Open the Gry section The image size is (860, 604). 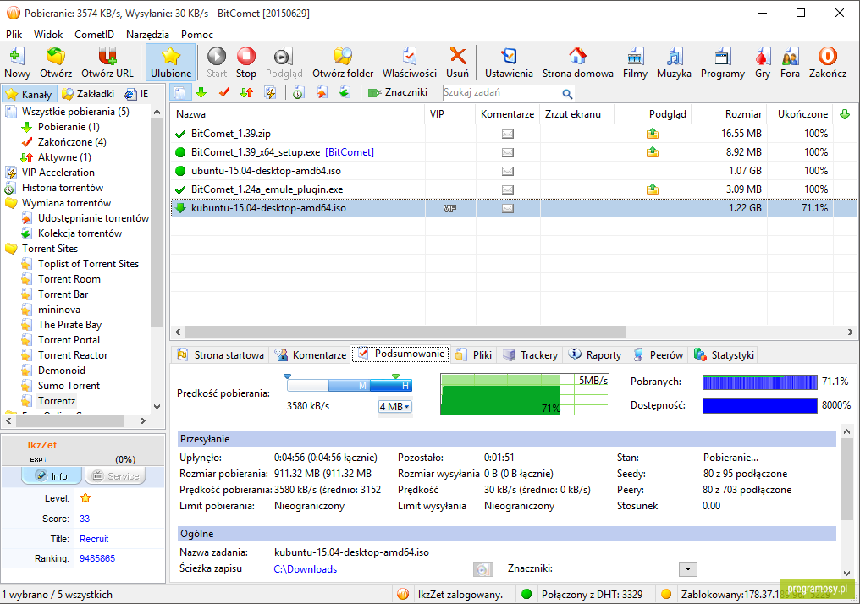pyautogui.click(x=763, y=62)
